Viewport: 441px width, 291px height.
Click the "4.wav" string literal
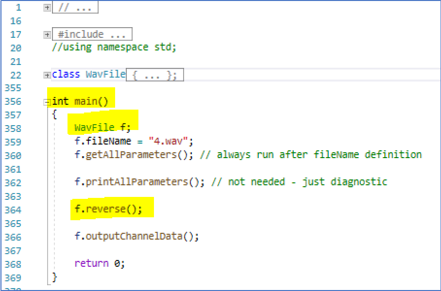point(173,142)
